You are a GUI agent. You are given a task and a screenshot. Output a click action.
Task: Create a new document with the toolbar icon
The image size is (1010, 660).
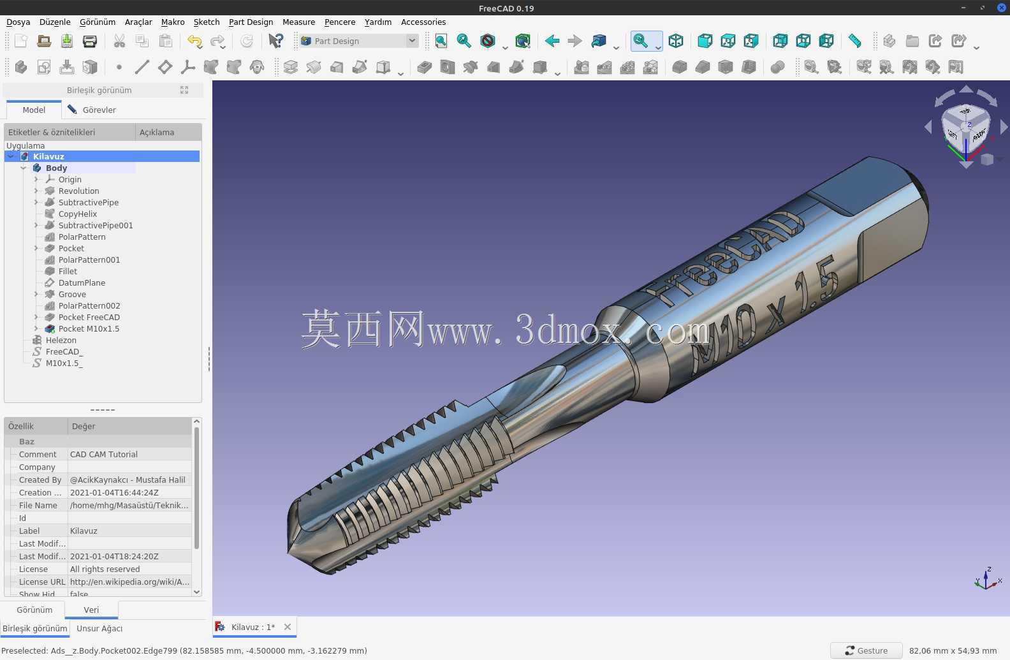(21, 41)
